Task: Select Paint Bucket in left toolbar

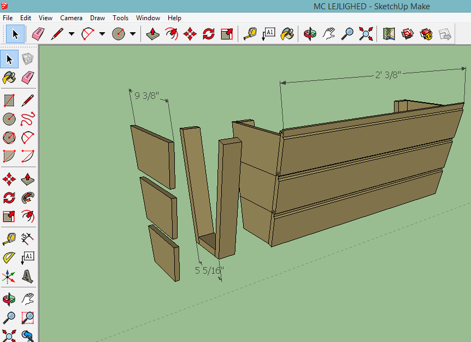Action: point(9,78)
